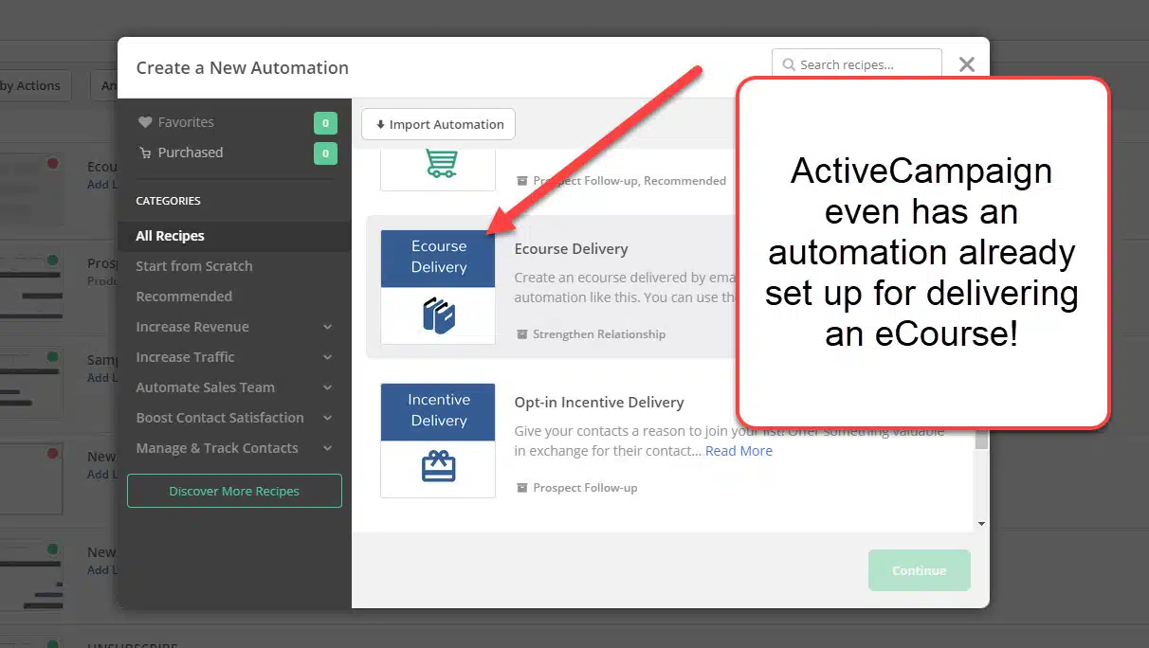Image resolution: width=1149 pixels, height=648 pixels.
Task: Expand the Increase Traffic category
Action: [x=327, y=357]
